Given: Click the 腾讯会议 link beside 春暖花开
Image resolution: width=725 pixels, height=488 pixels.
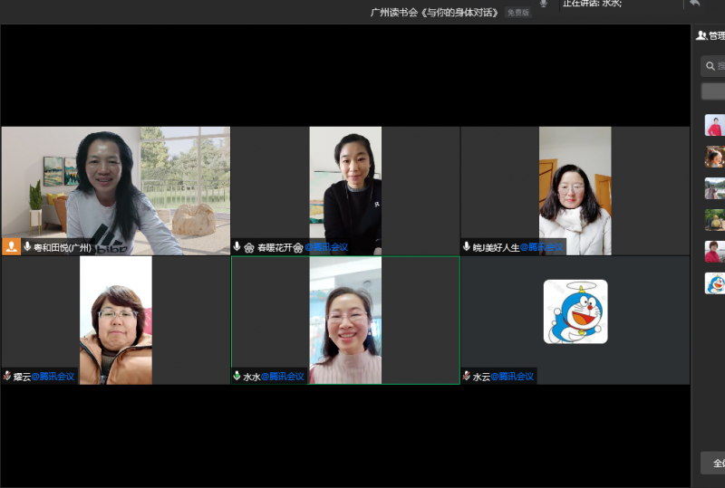Looking at the screenshot, I should point(326,247).
